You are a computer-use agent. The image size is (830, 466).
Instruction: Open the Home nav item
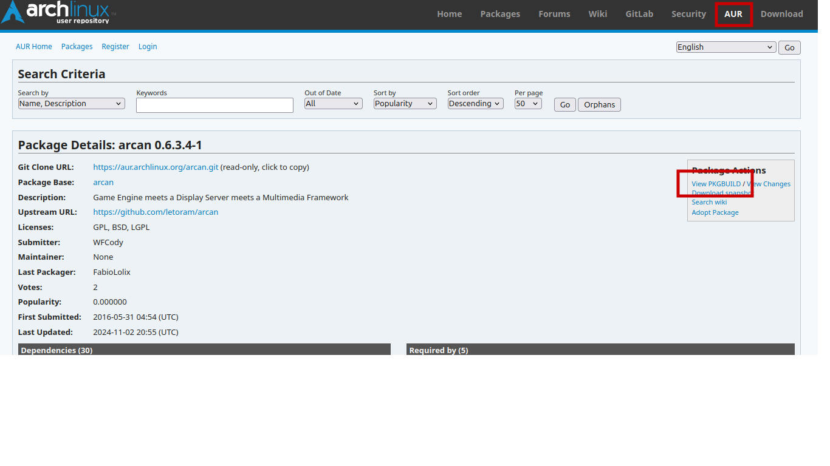[x=450, y=14]
